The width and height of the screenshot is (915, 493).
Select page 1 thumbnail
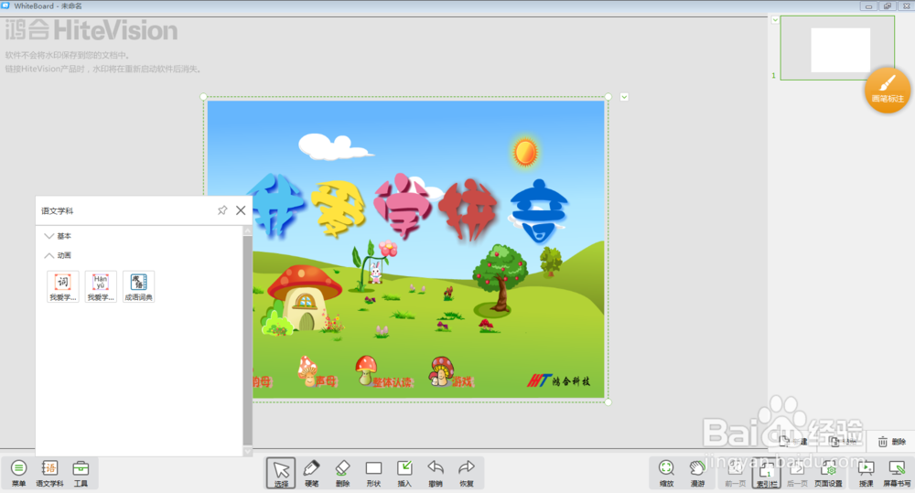[837, 48]
